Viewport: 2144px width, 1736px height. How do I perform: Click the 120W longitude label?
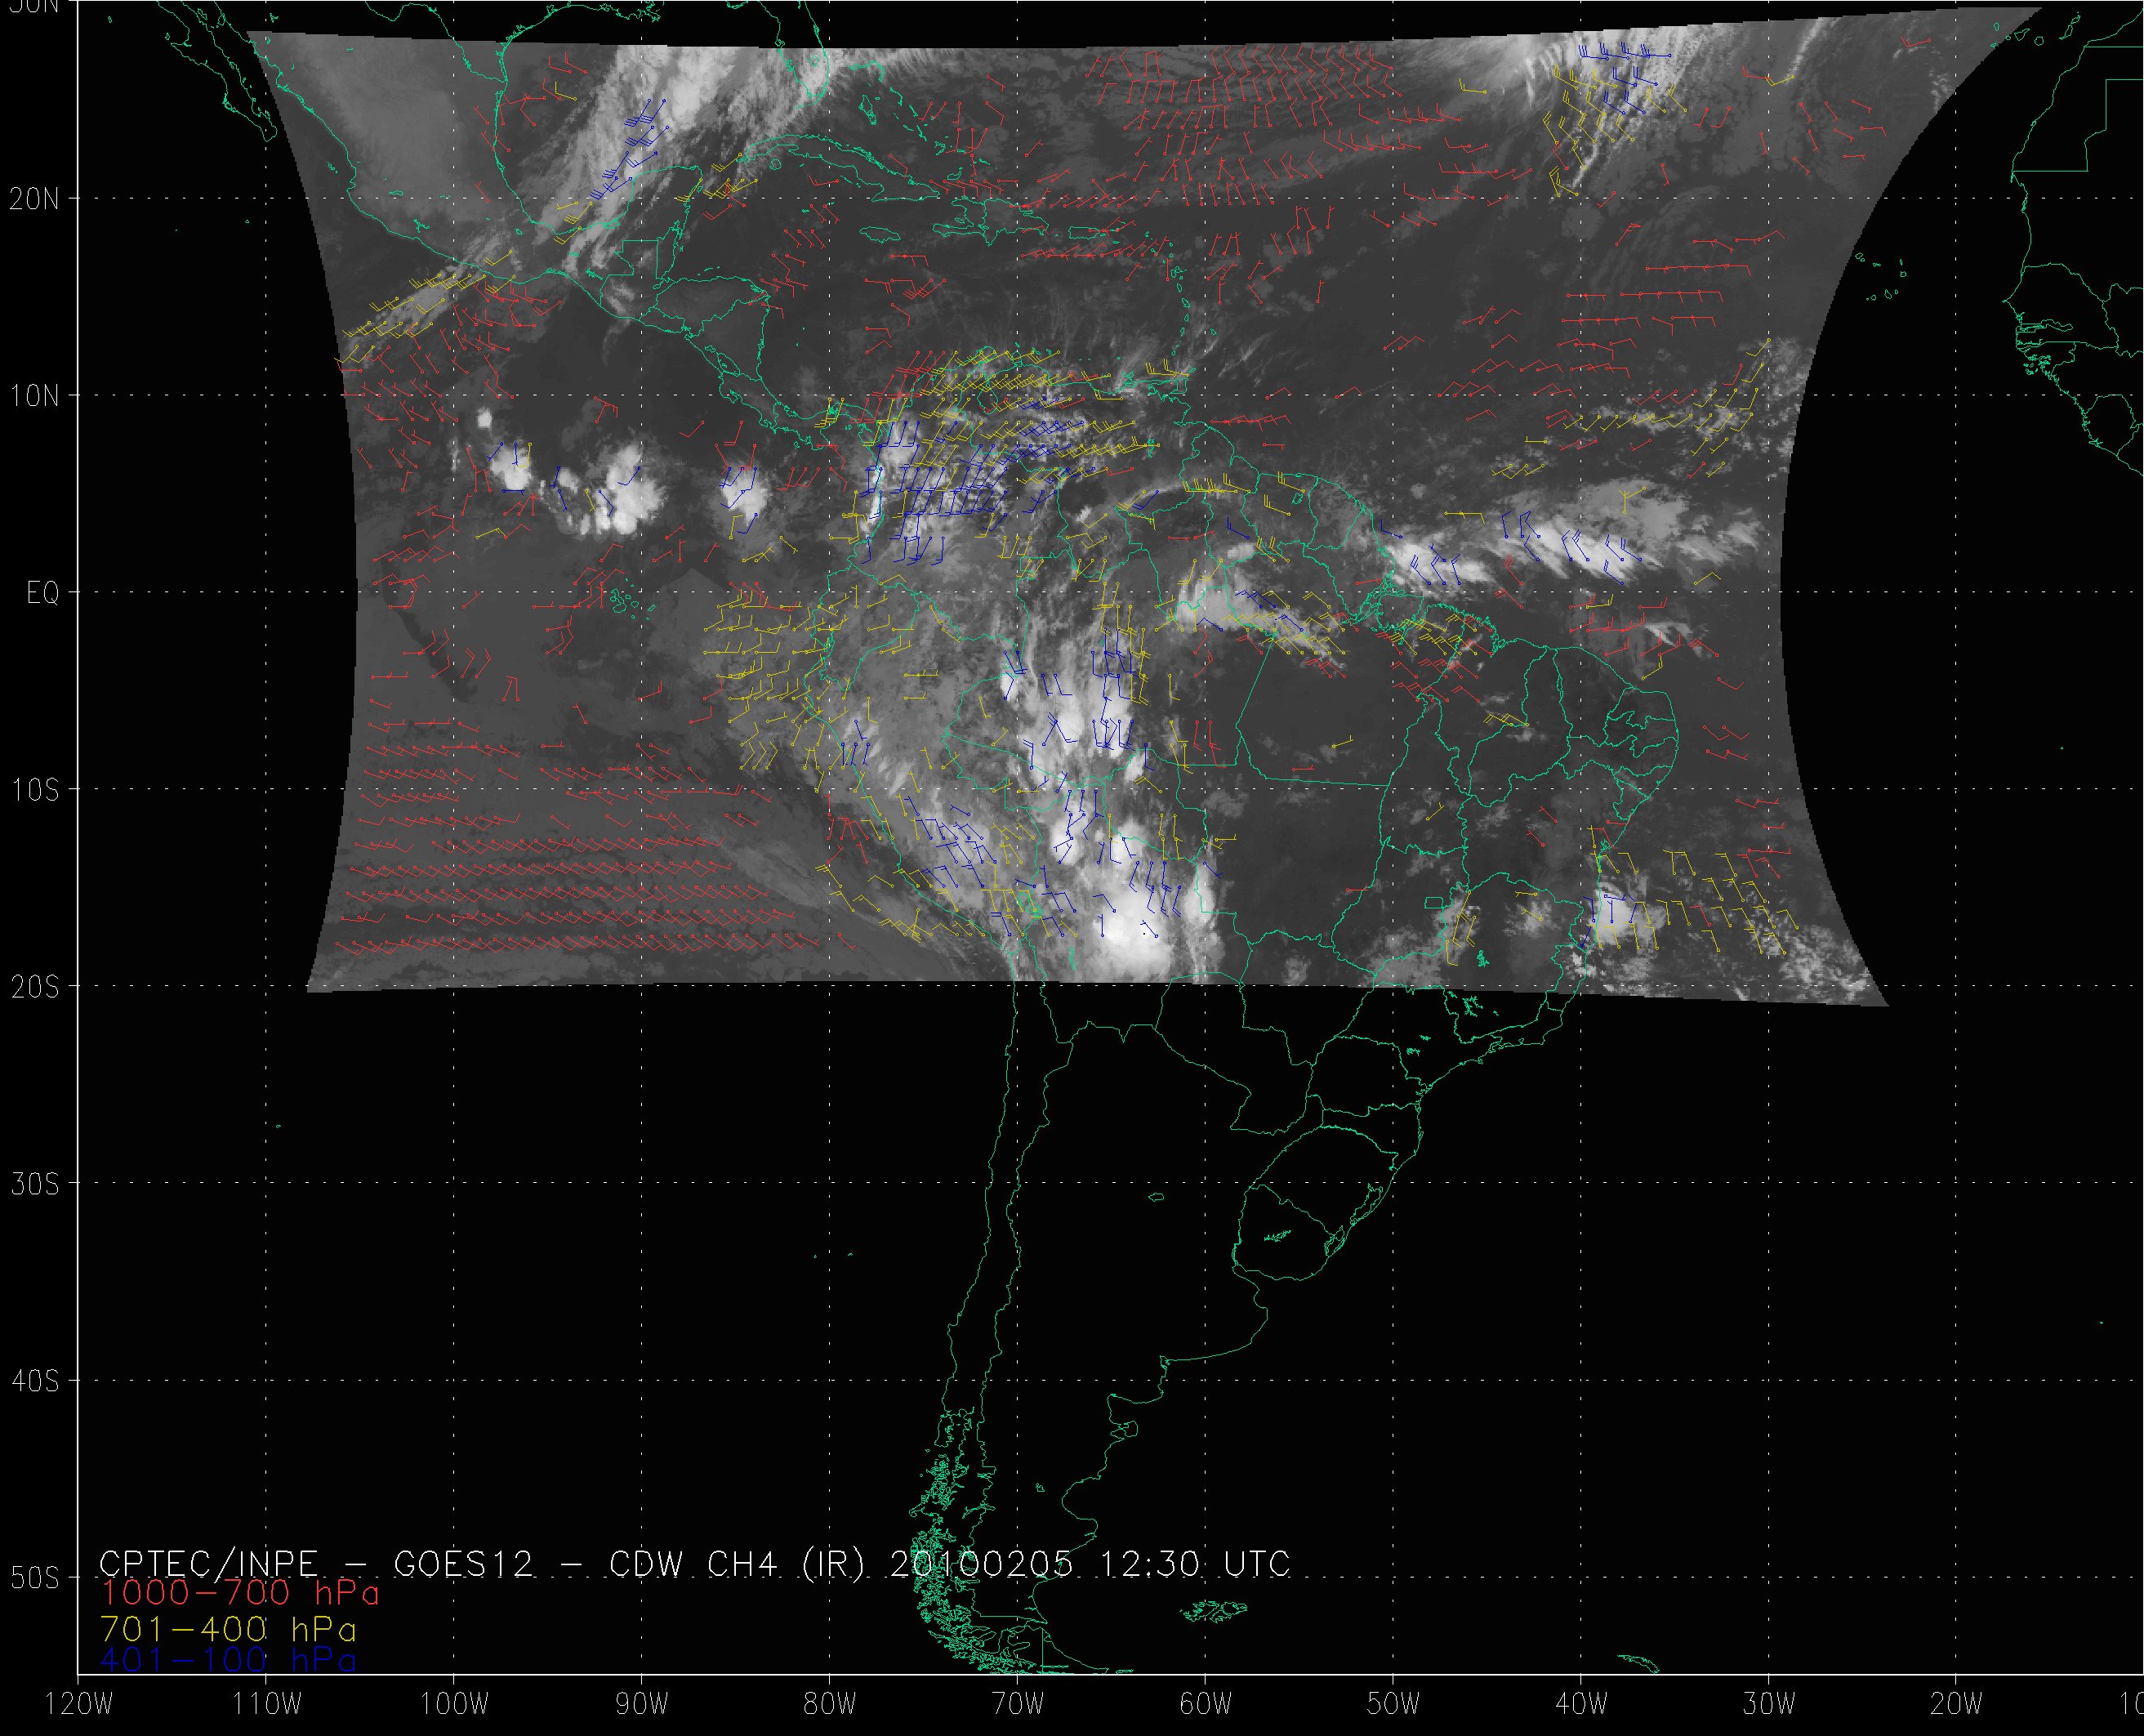tap(79, 1705)
